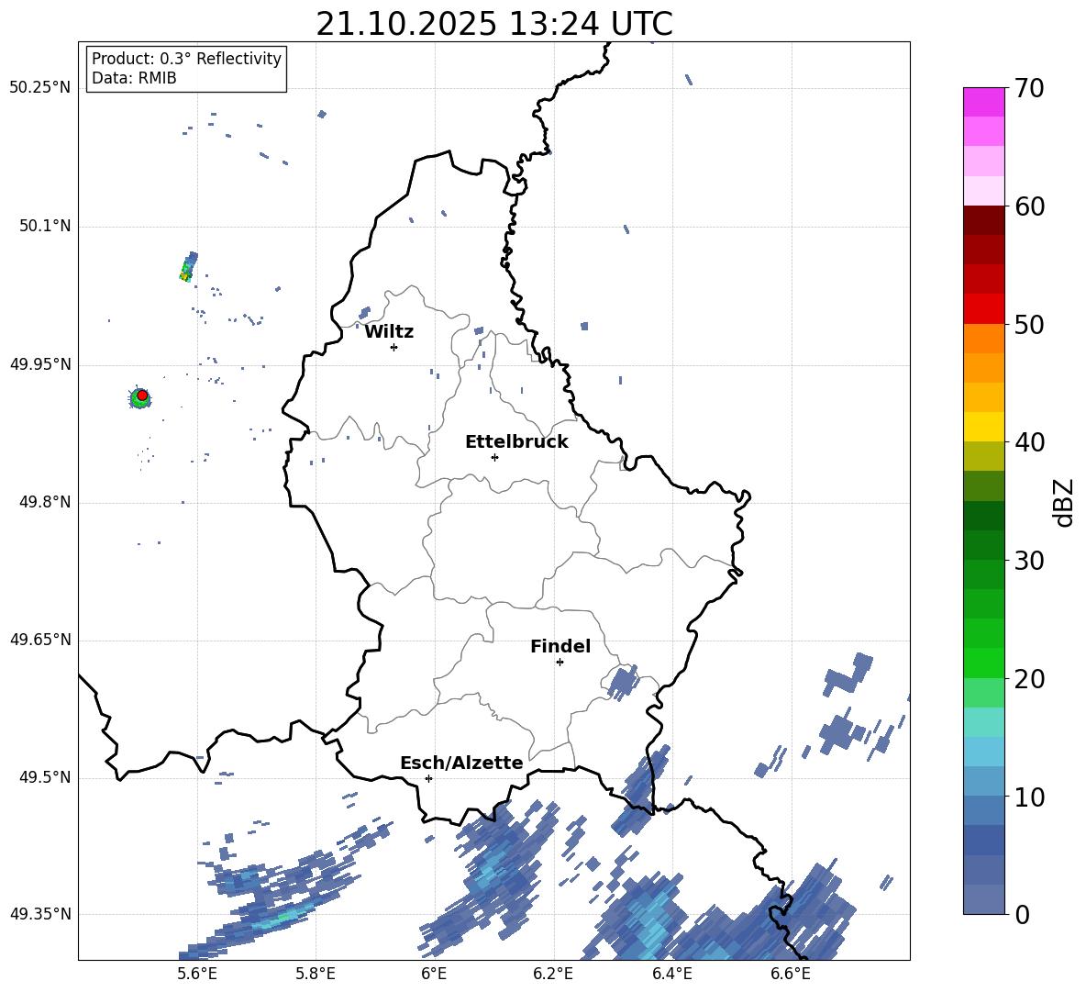Click the magenta top colorbar segment
This screenshot has height=992, width=1086.
pos(983,102)
